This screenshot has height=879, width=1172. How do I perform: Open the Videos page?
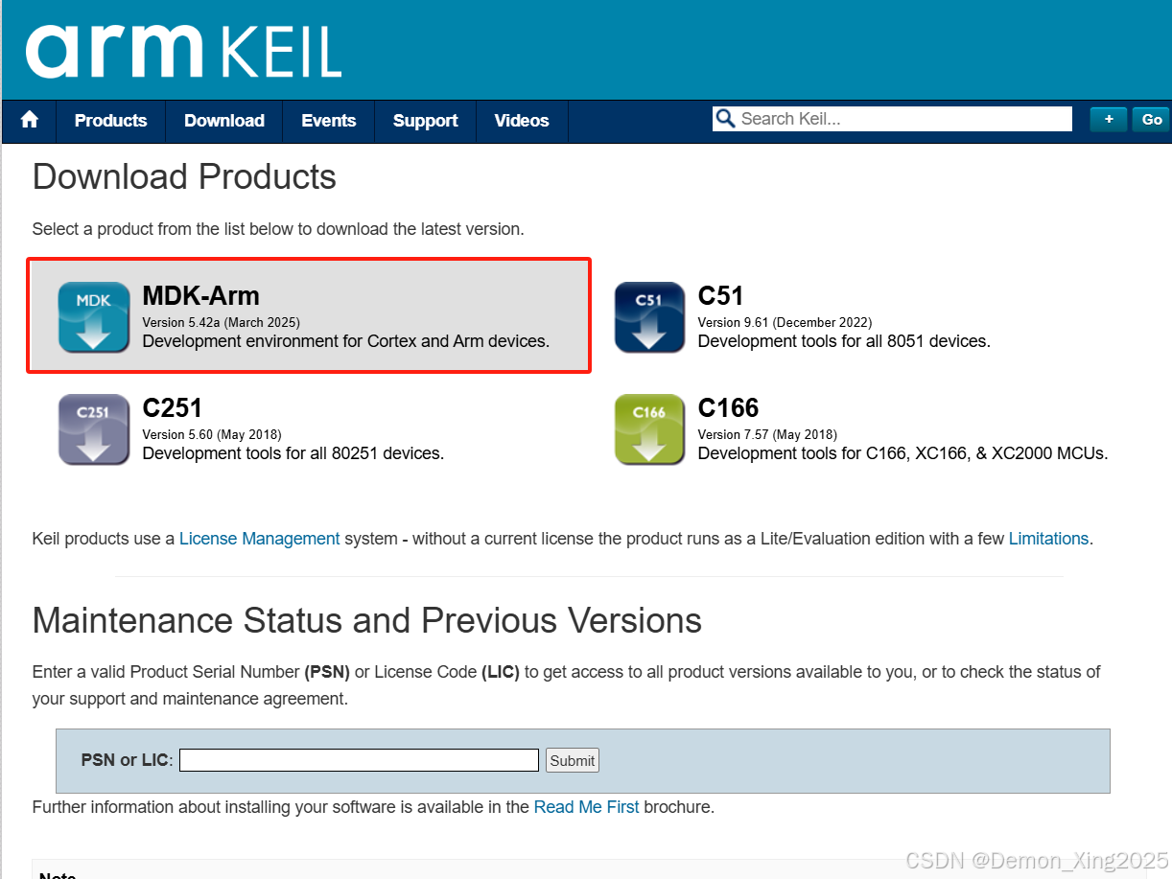tap(521, 121)
